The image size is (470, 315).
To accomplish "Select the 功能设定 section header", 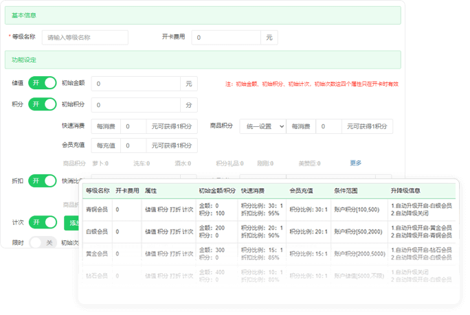I will [203, 60].
